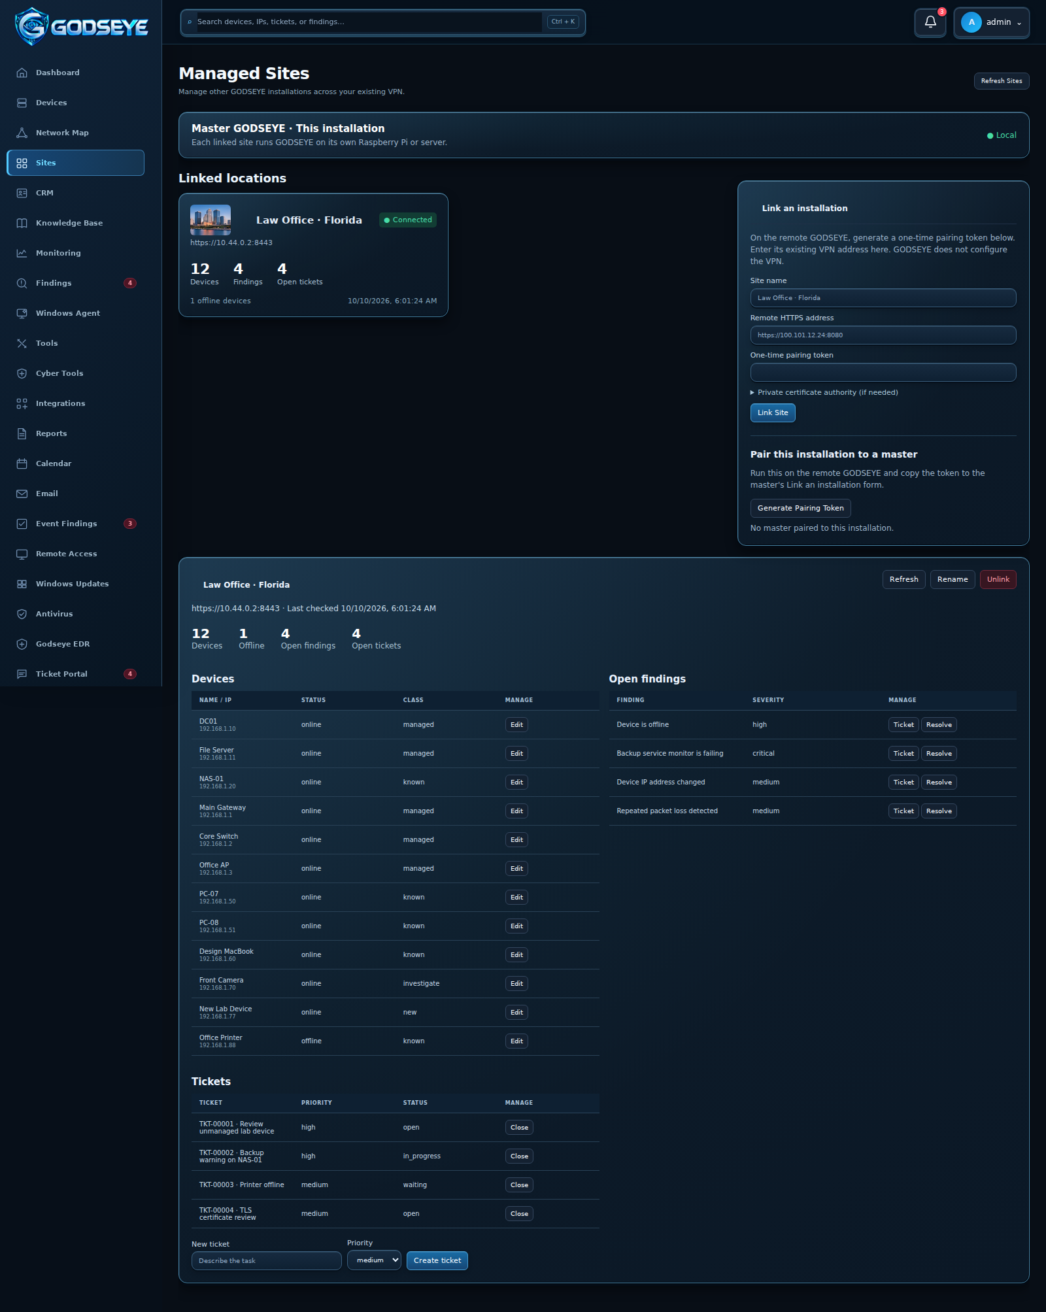Expand Private certificate authority section

(x=824, y=392)
